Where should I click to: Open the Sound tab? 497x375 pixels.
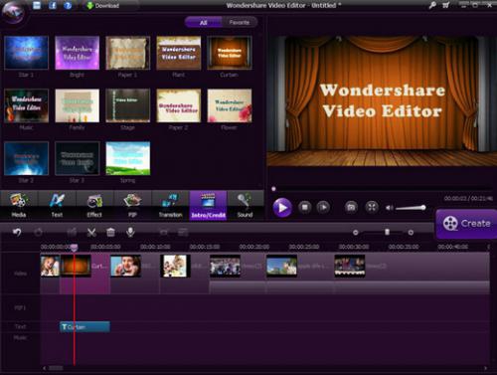(x=246, y=205)
